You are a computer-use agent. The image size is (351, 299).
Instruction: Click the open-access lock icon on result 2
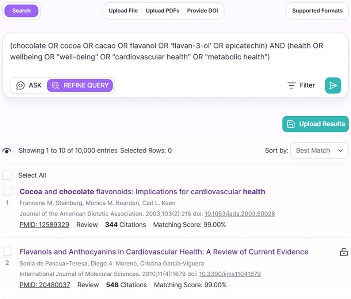(x=343, y=252)
